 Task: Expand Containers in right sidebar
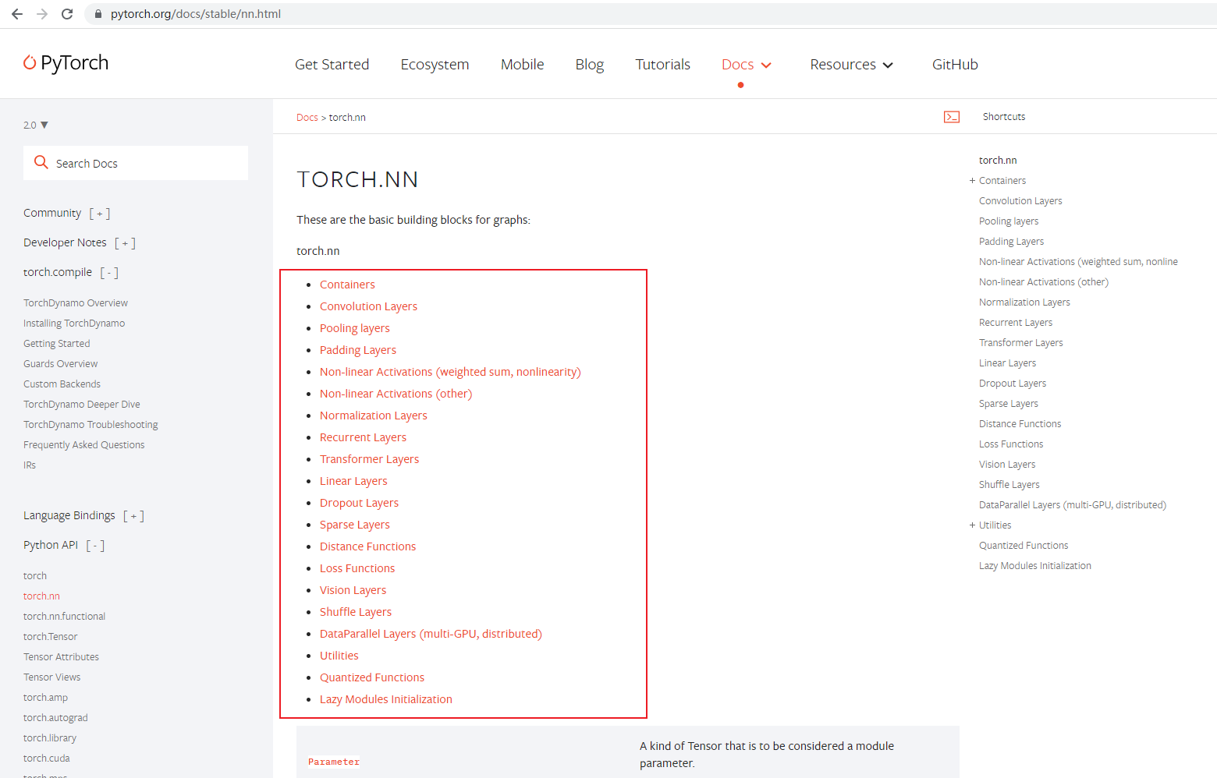[x=973, y=181]
